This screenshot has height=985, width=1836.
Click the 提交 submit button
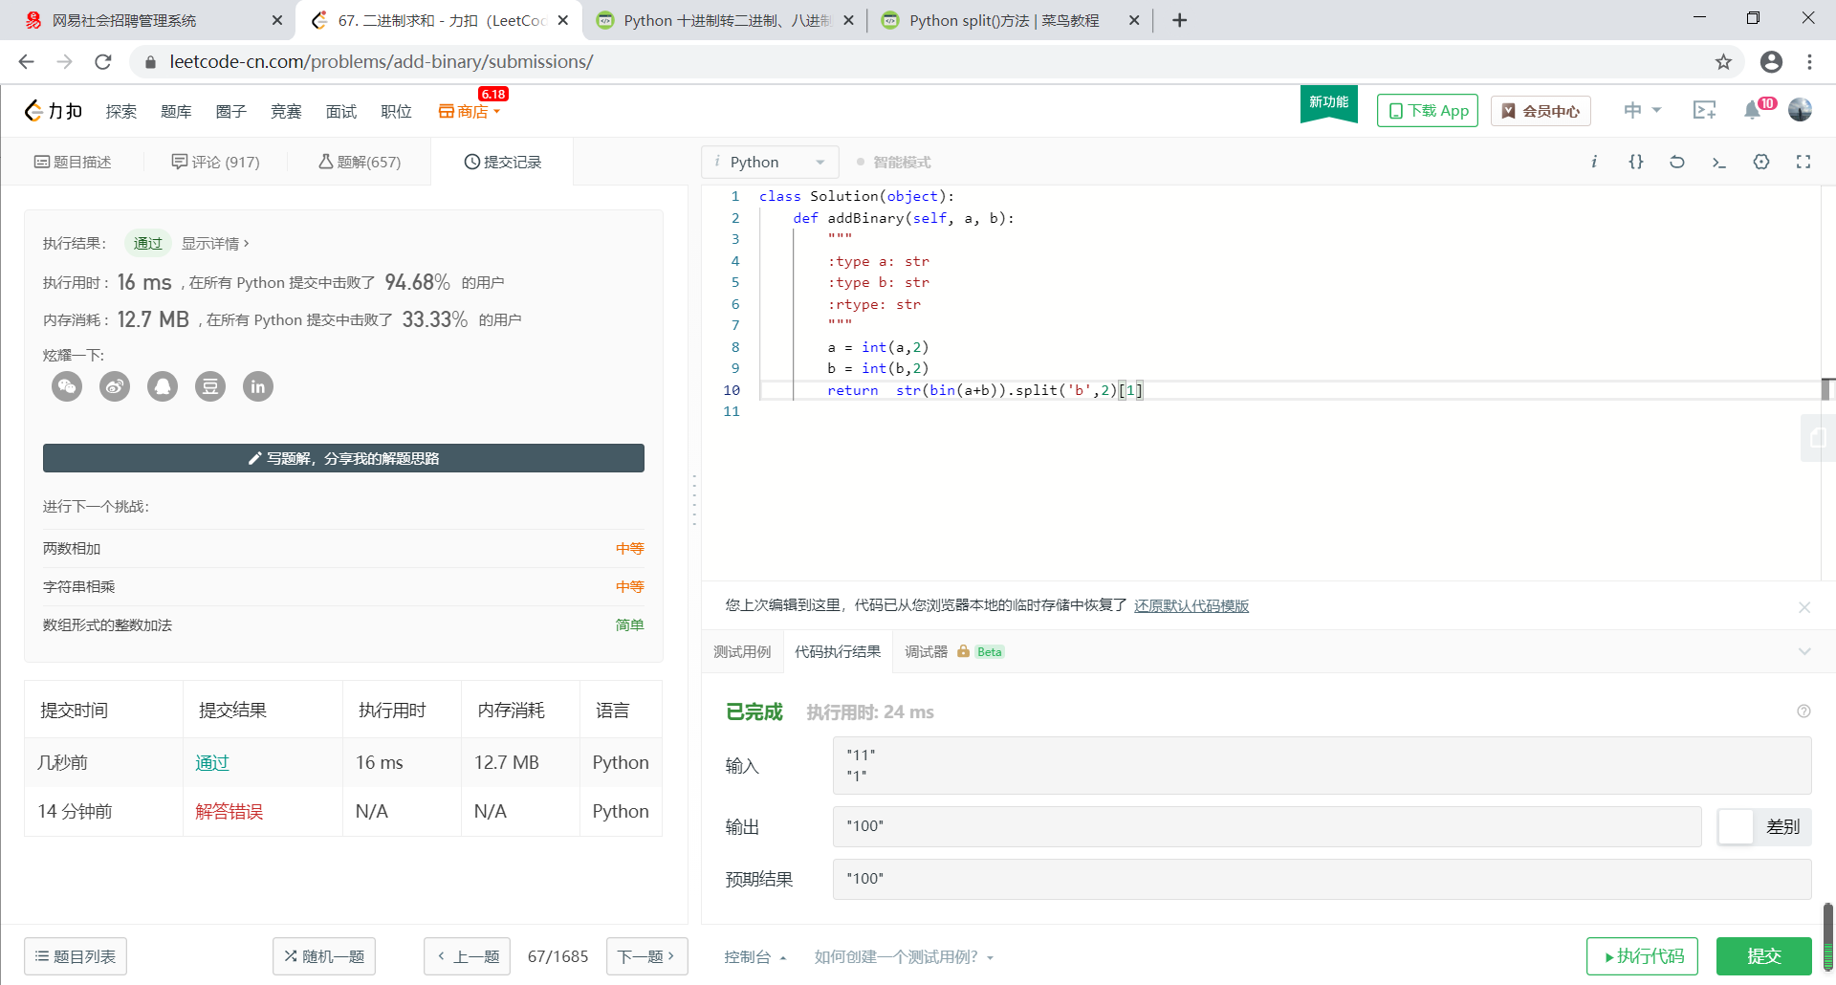click(1764, 956)
